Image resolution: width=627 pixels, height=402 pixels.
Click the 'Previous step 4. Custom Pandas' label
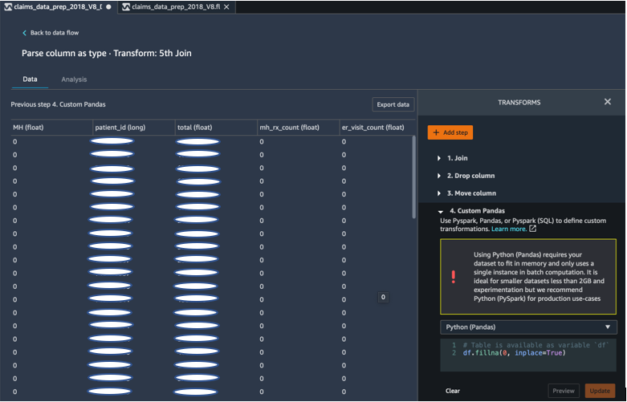[58, 104]
